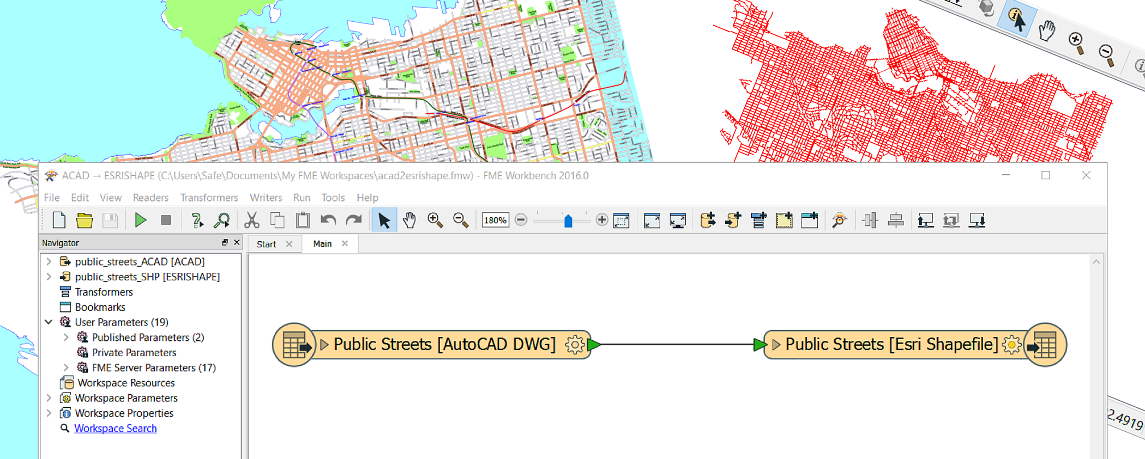
Task: Open the Readers menu
Action: [150, 198]
